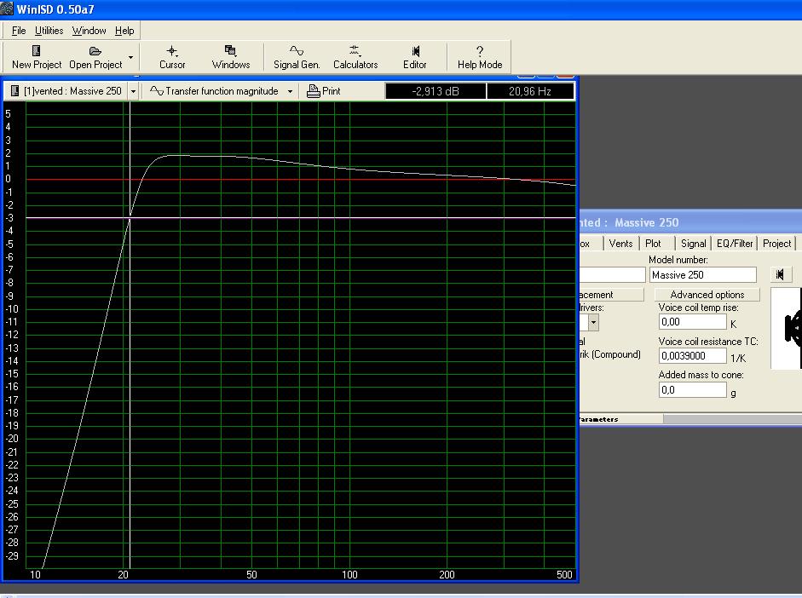Open the number of drivers dropdown

(593, 323)
